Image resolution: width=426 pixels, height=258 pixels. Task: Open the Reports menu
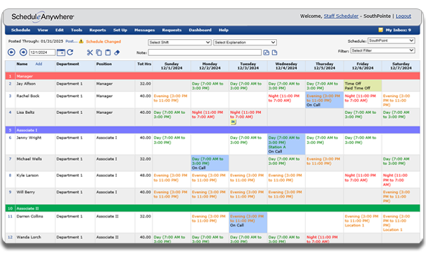pyautogui.click(x=98, y=30)
